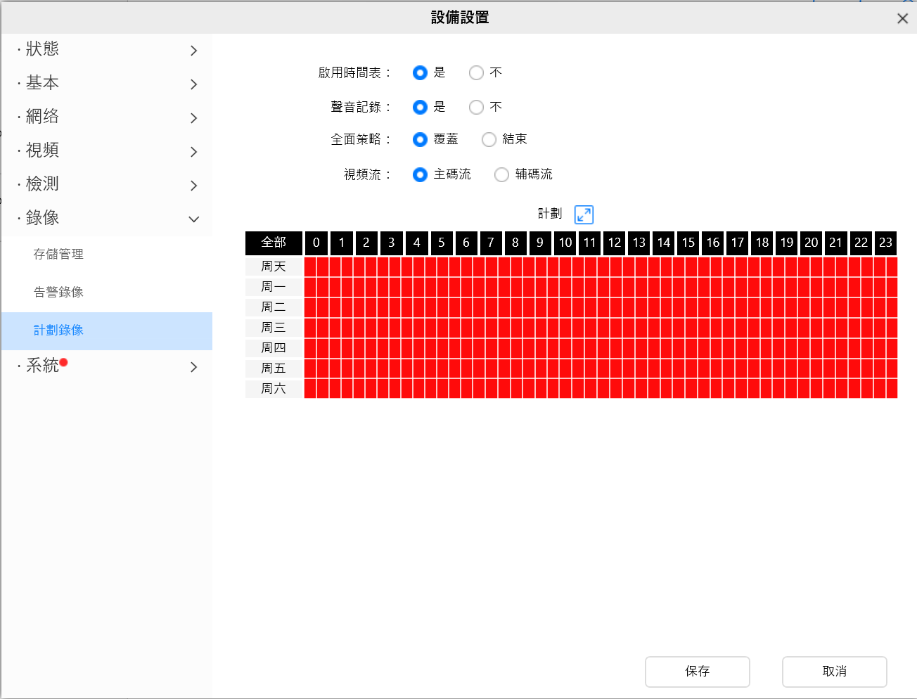The width and height of the screenshot is (917, 699).
Task: Select hour 3 column header
Action: pos(392,243)
